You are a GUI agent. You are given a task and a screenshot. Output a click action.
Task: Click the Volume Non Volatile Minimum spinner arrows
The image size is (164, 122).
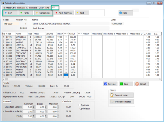(x=33, y=112)
